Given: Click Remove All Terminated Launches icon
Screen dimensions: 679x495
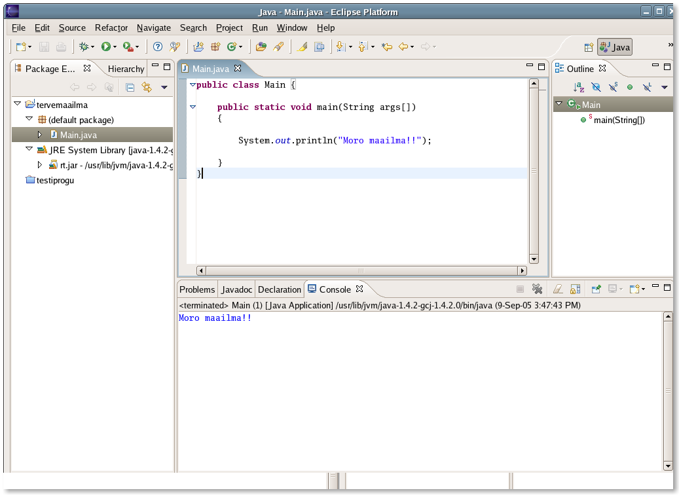Looking at the screenshot, I should [538, 289].
